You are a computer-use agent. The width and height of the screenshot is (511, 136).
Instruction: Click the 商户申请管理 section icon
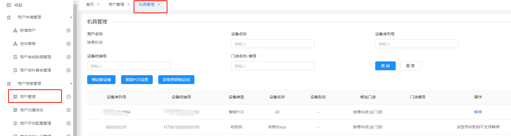pos(9,17)
